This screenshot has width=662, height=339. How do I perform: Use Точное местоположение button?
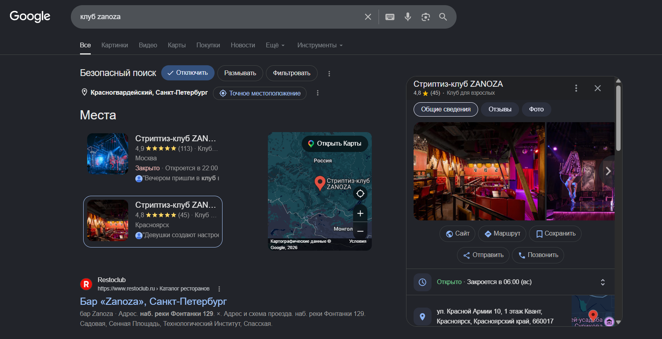point(260,93)
